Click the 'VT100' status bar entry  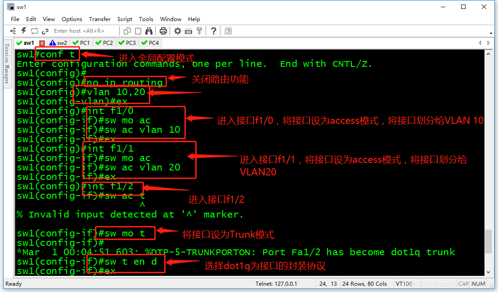pyautogui.click(x=404, y=284)
